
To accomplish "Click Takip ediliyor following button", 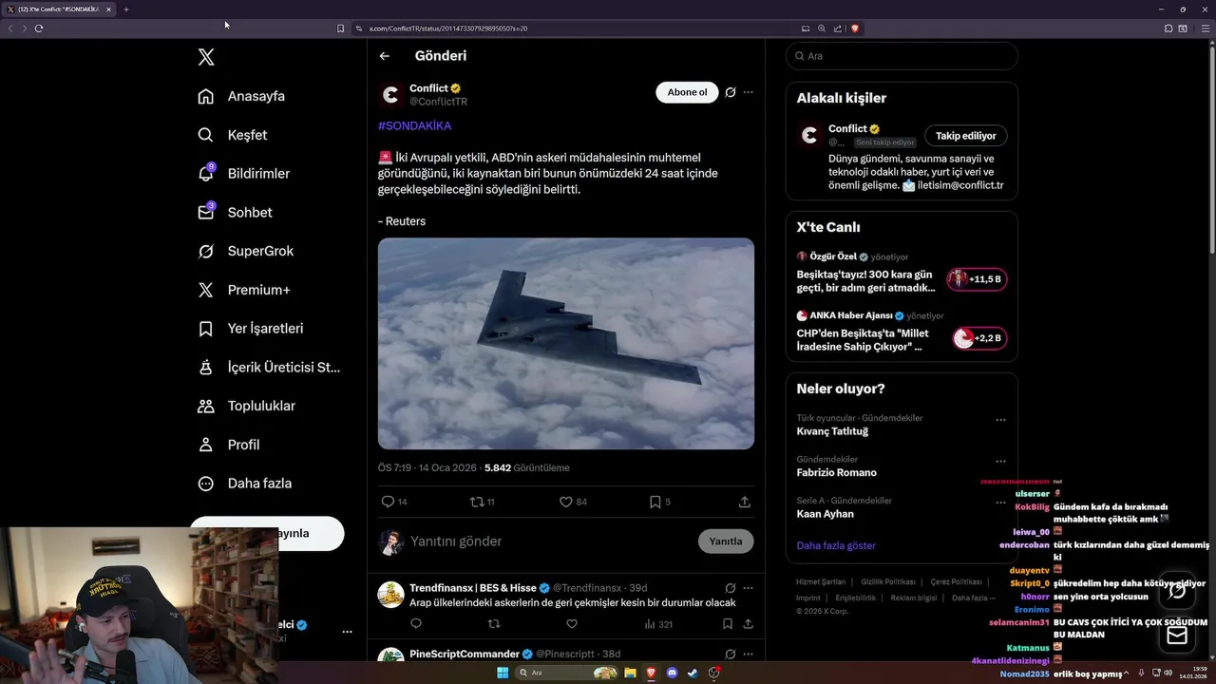I will 966,136.
